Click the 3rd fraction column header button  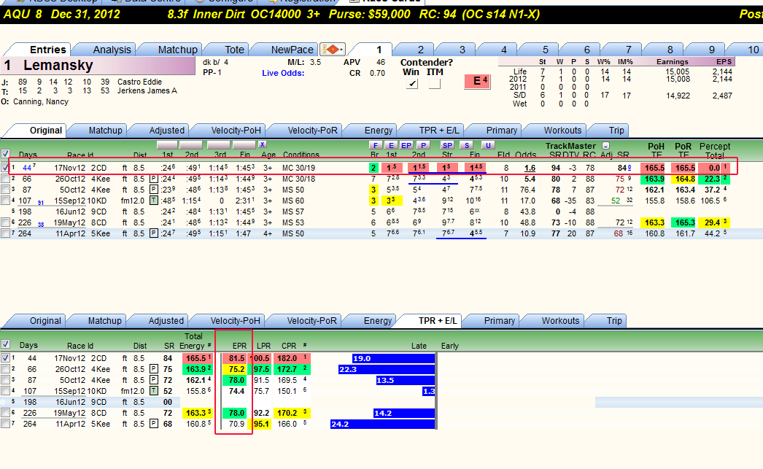pyautogui.click(x=219, y=145)
